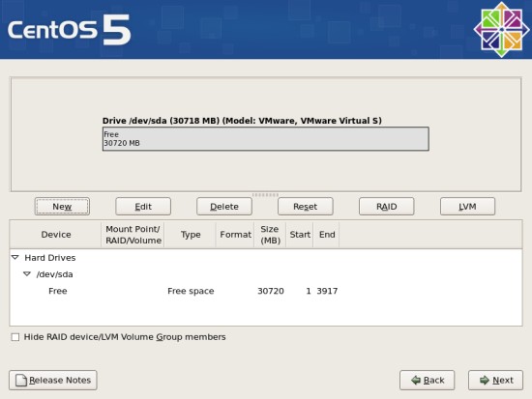Sort by End column header

tap(327, 235)
